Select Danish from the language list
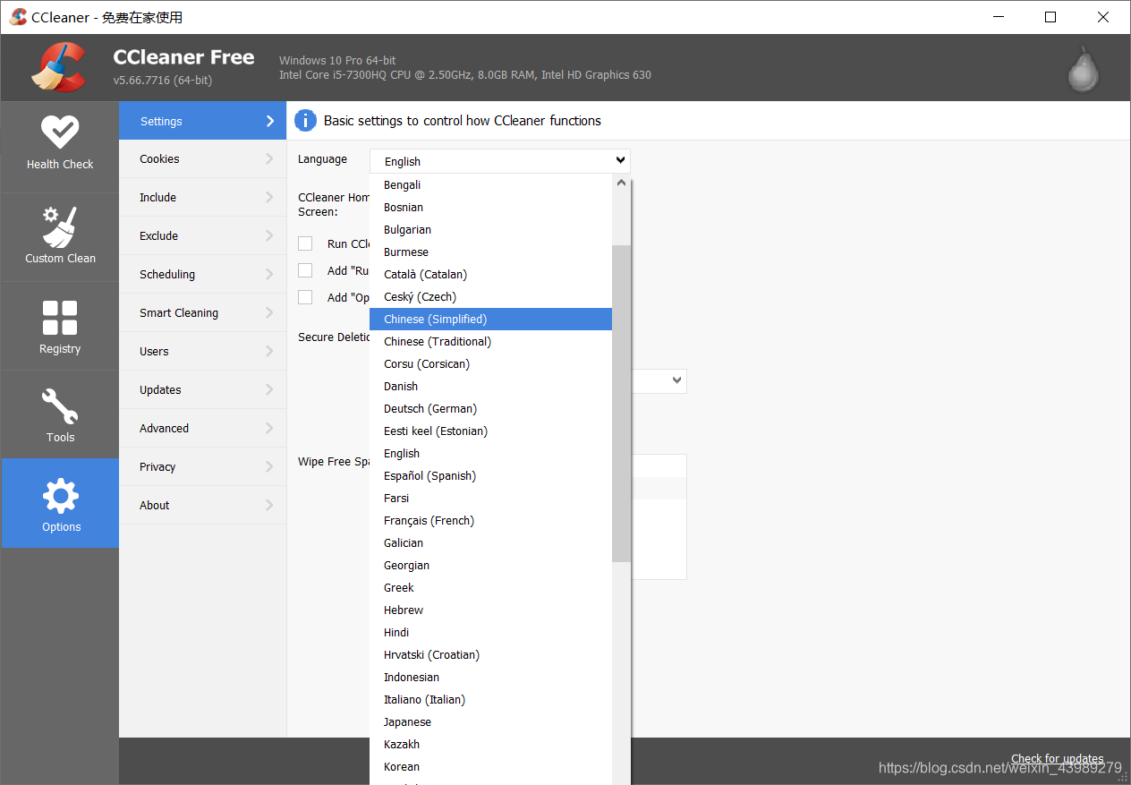 coord(490,387)
